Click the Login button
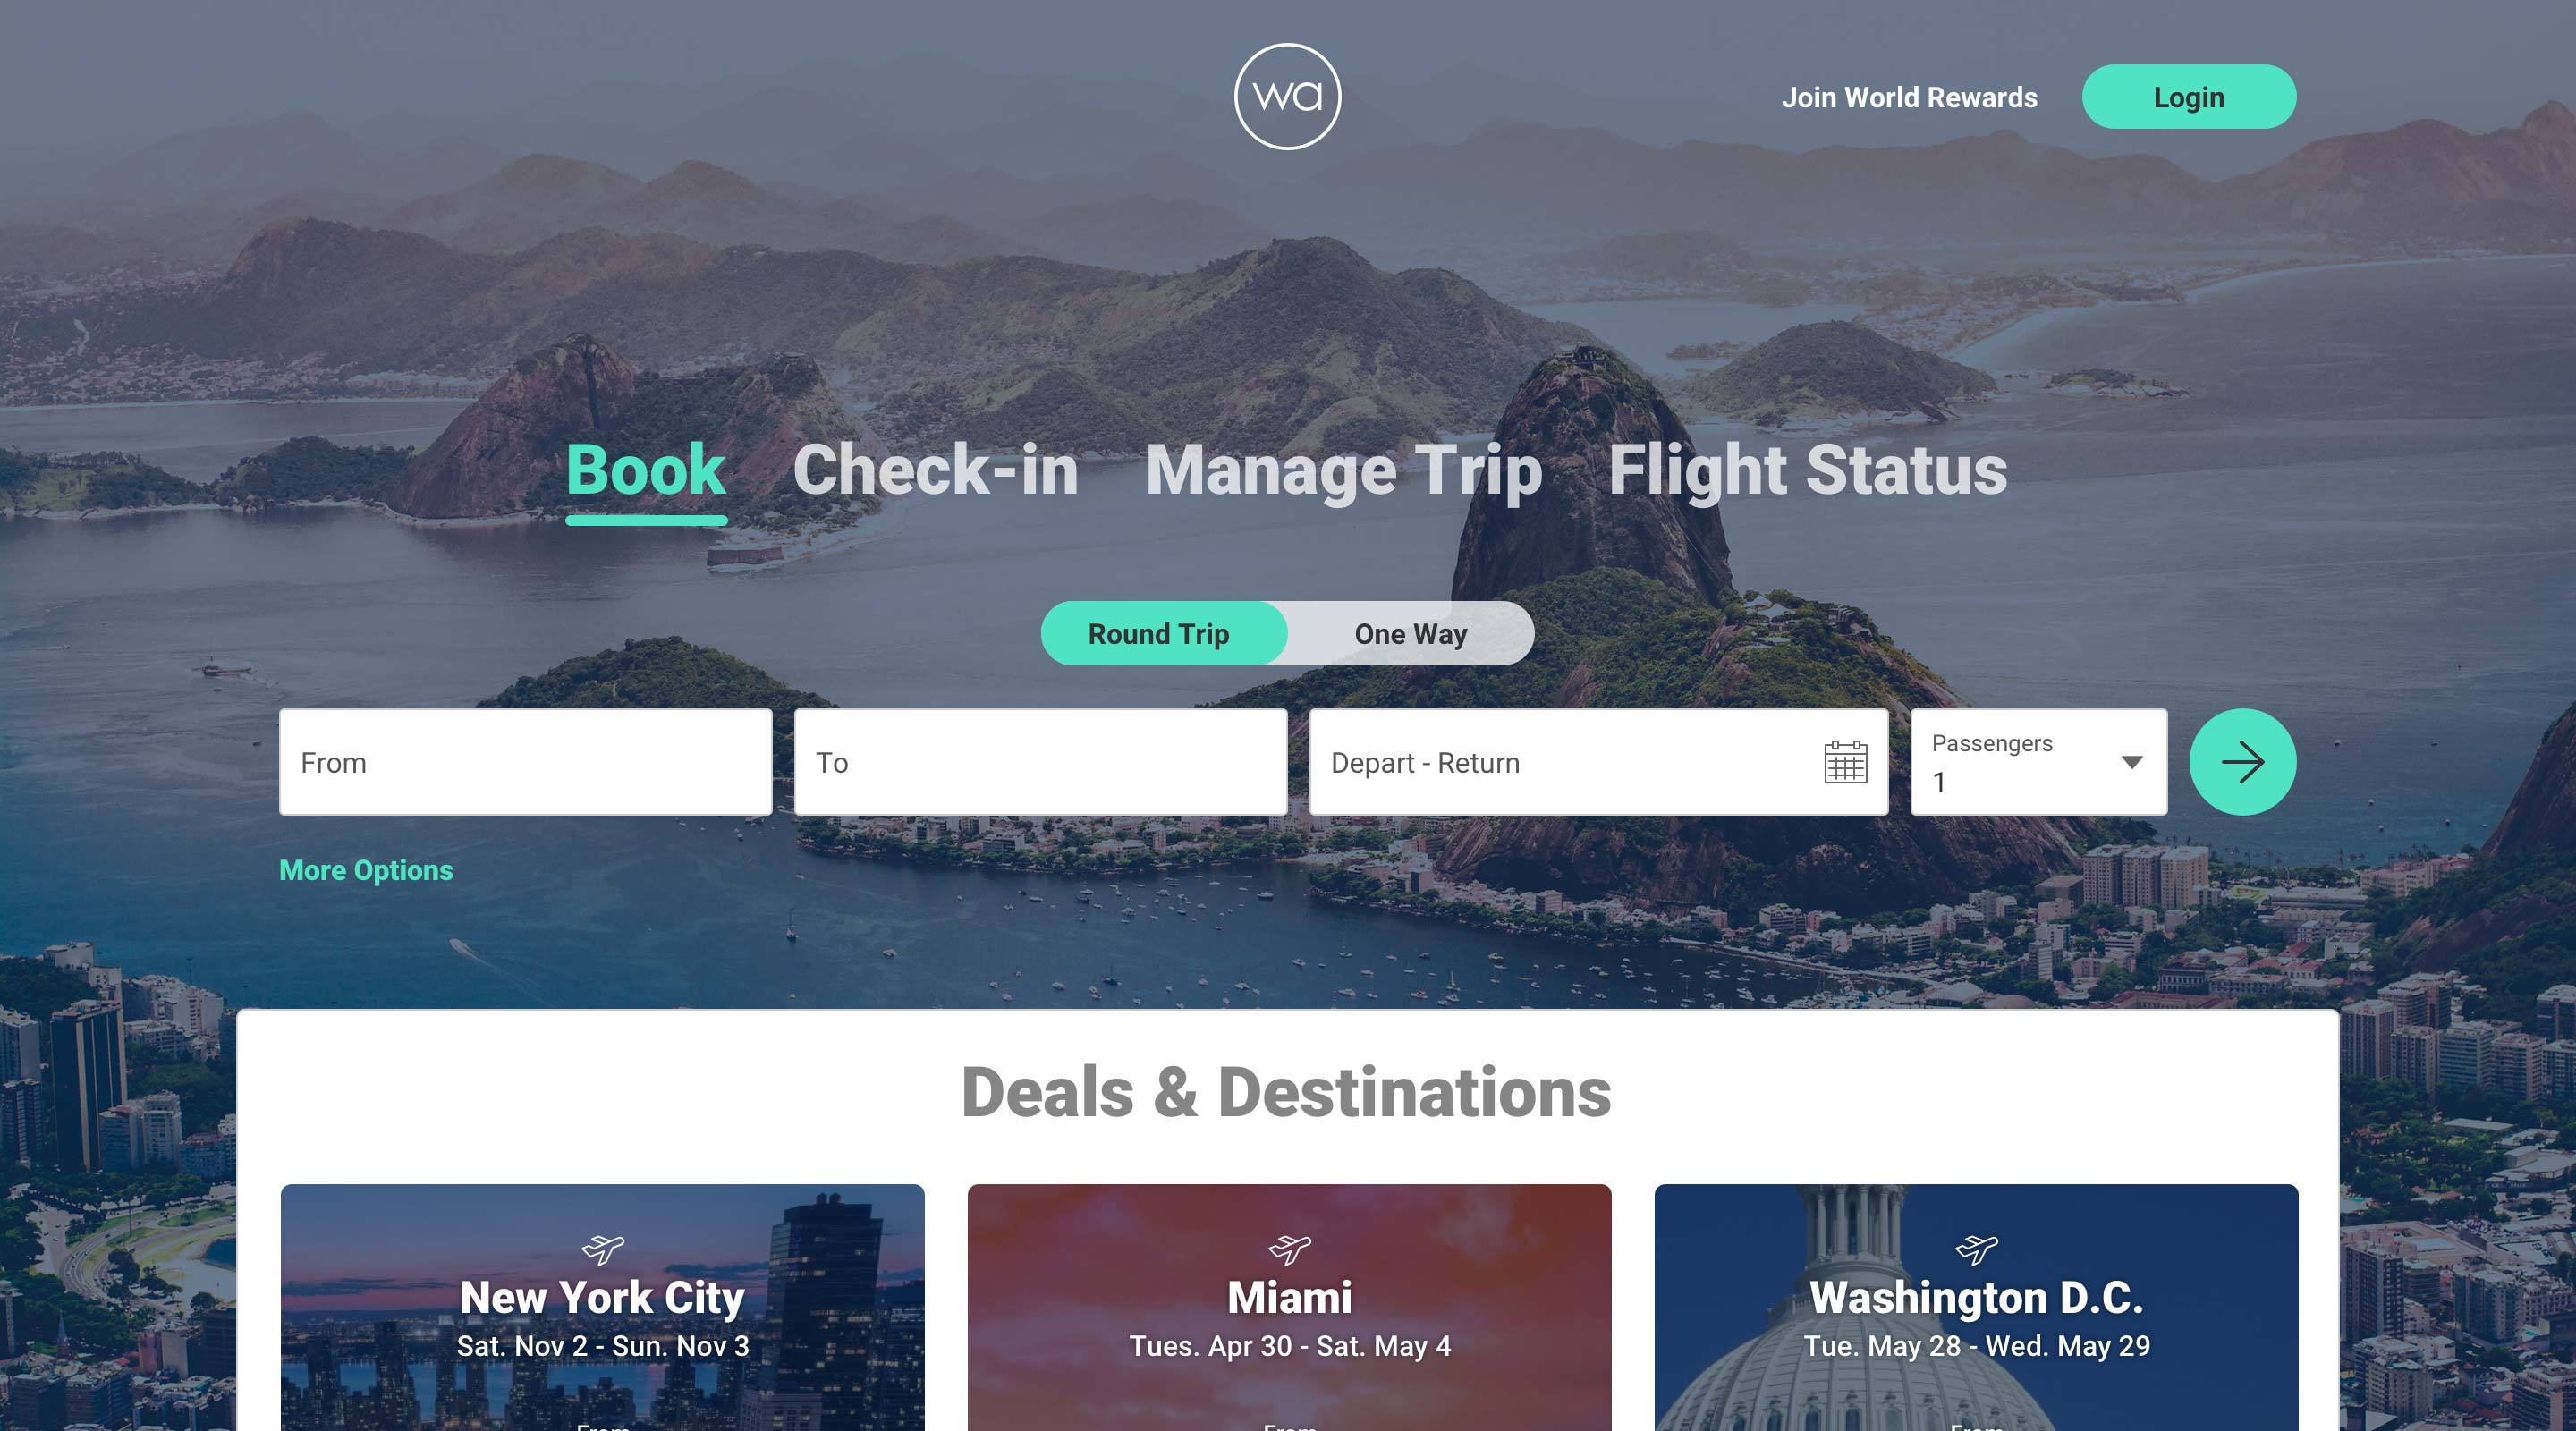Viewport: 2576px width, 1431px height. (x=2188, y=97)
